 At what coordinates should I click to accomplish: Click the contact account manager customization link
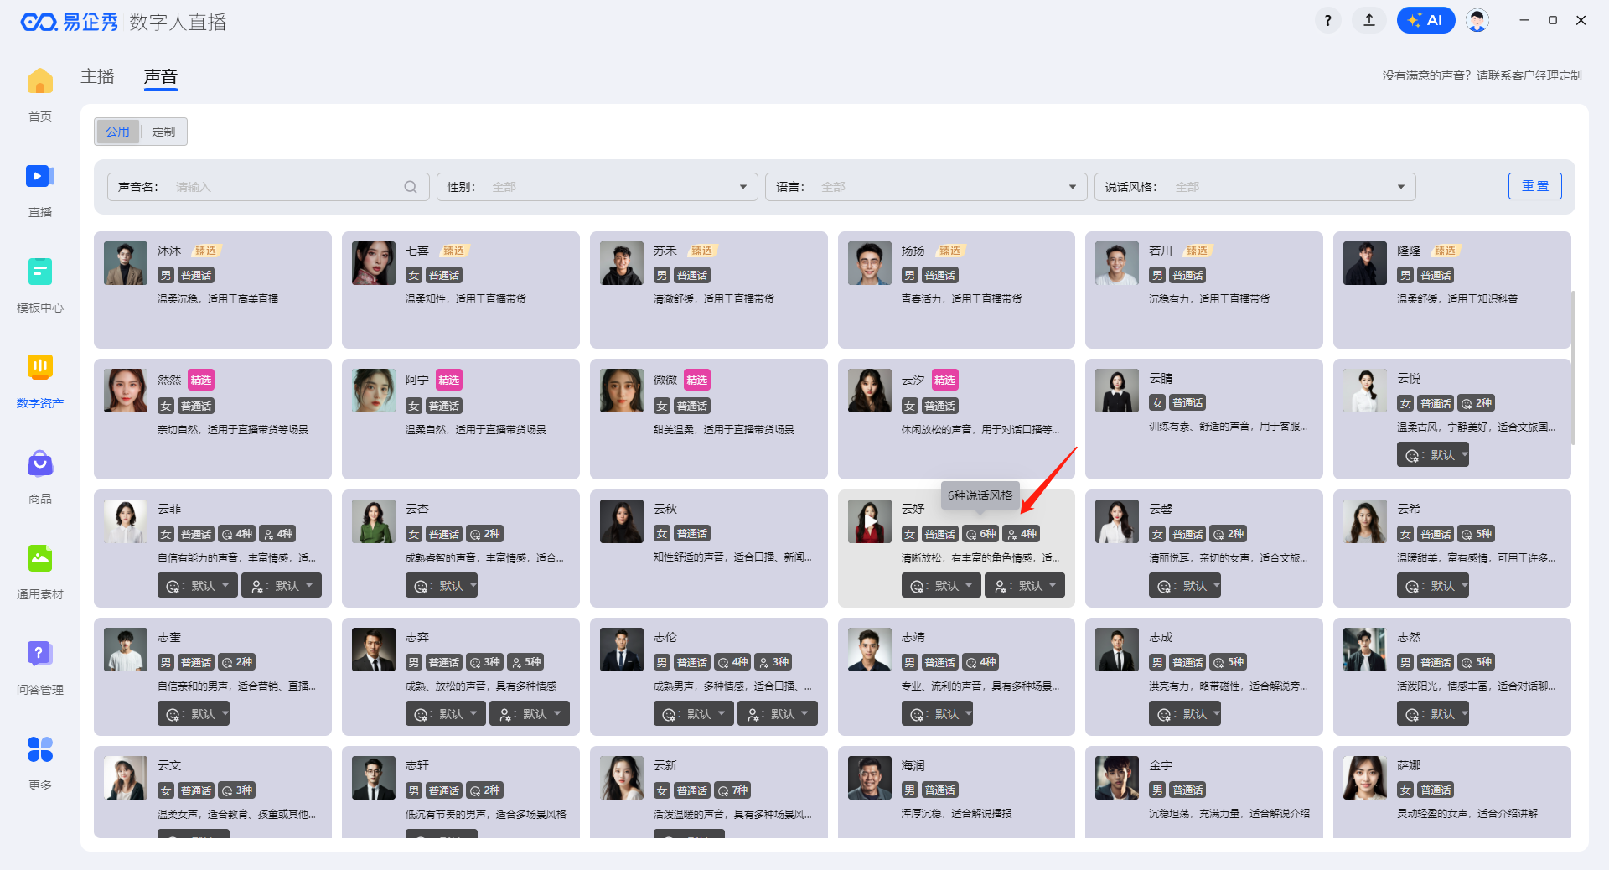pyautogui.click(x=1482, y=75)
